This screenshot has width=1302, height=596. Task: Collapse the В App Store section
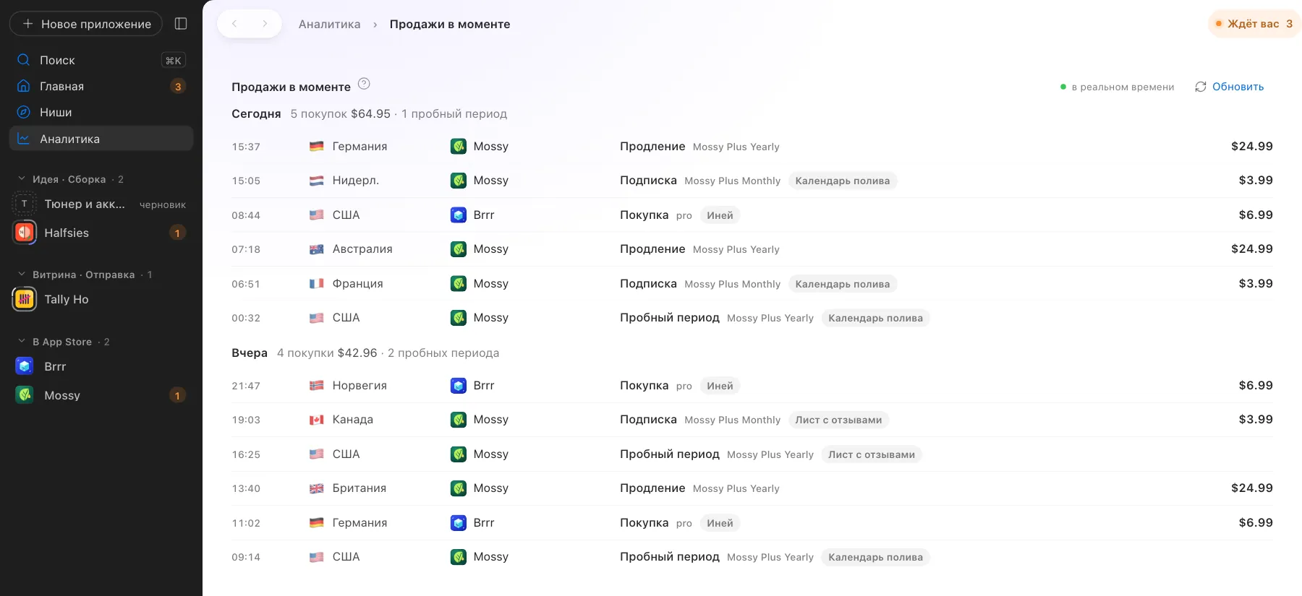click(x=22, y=341)
